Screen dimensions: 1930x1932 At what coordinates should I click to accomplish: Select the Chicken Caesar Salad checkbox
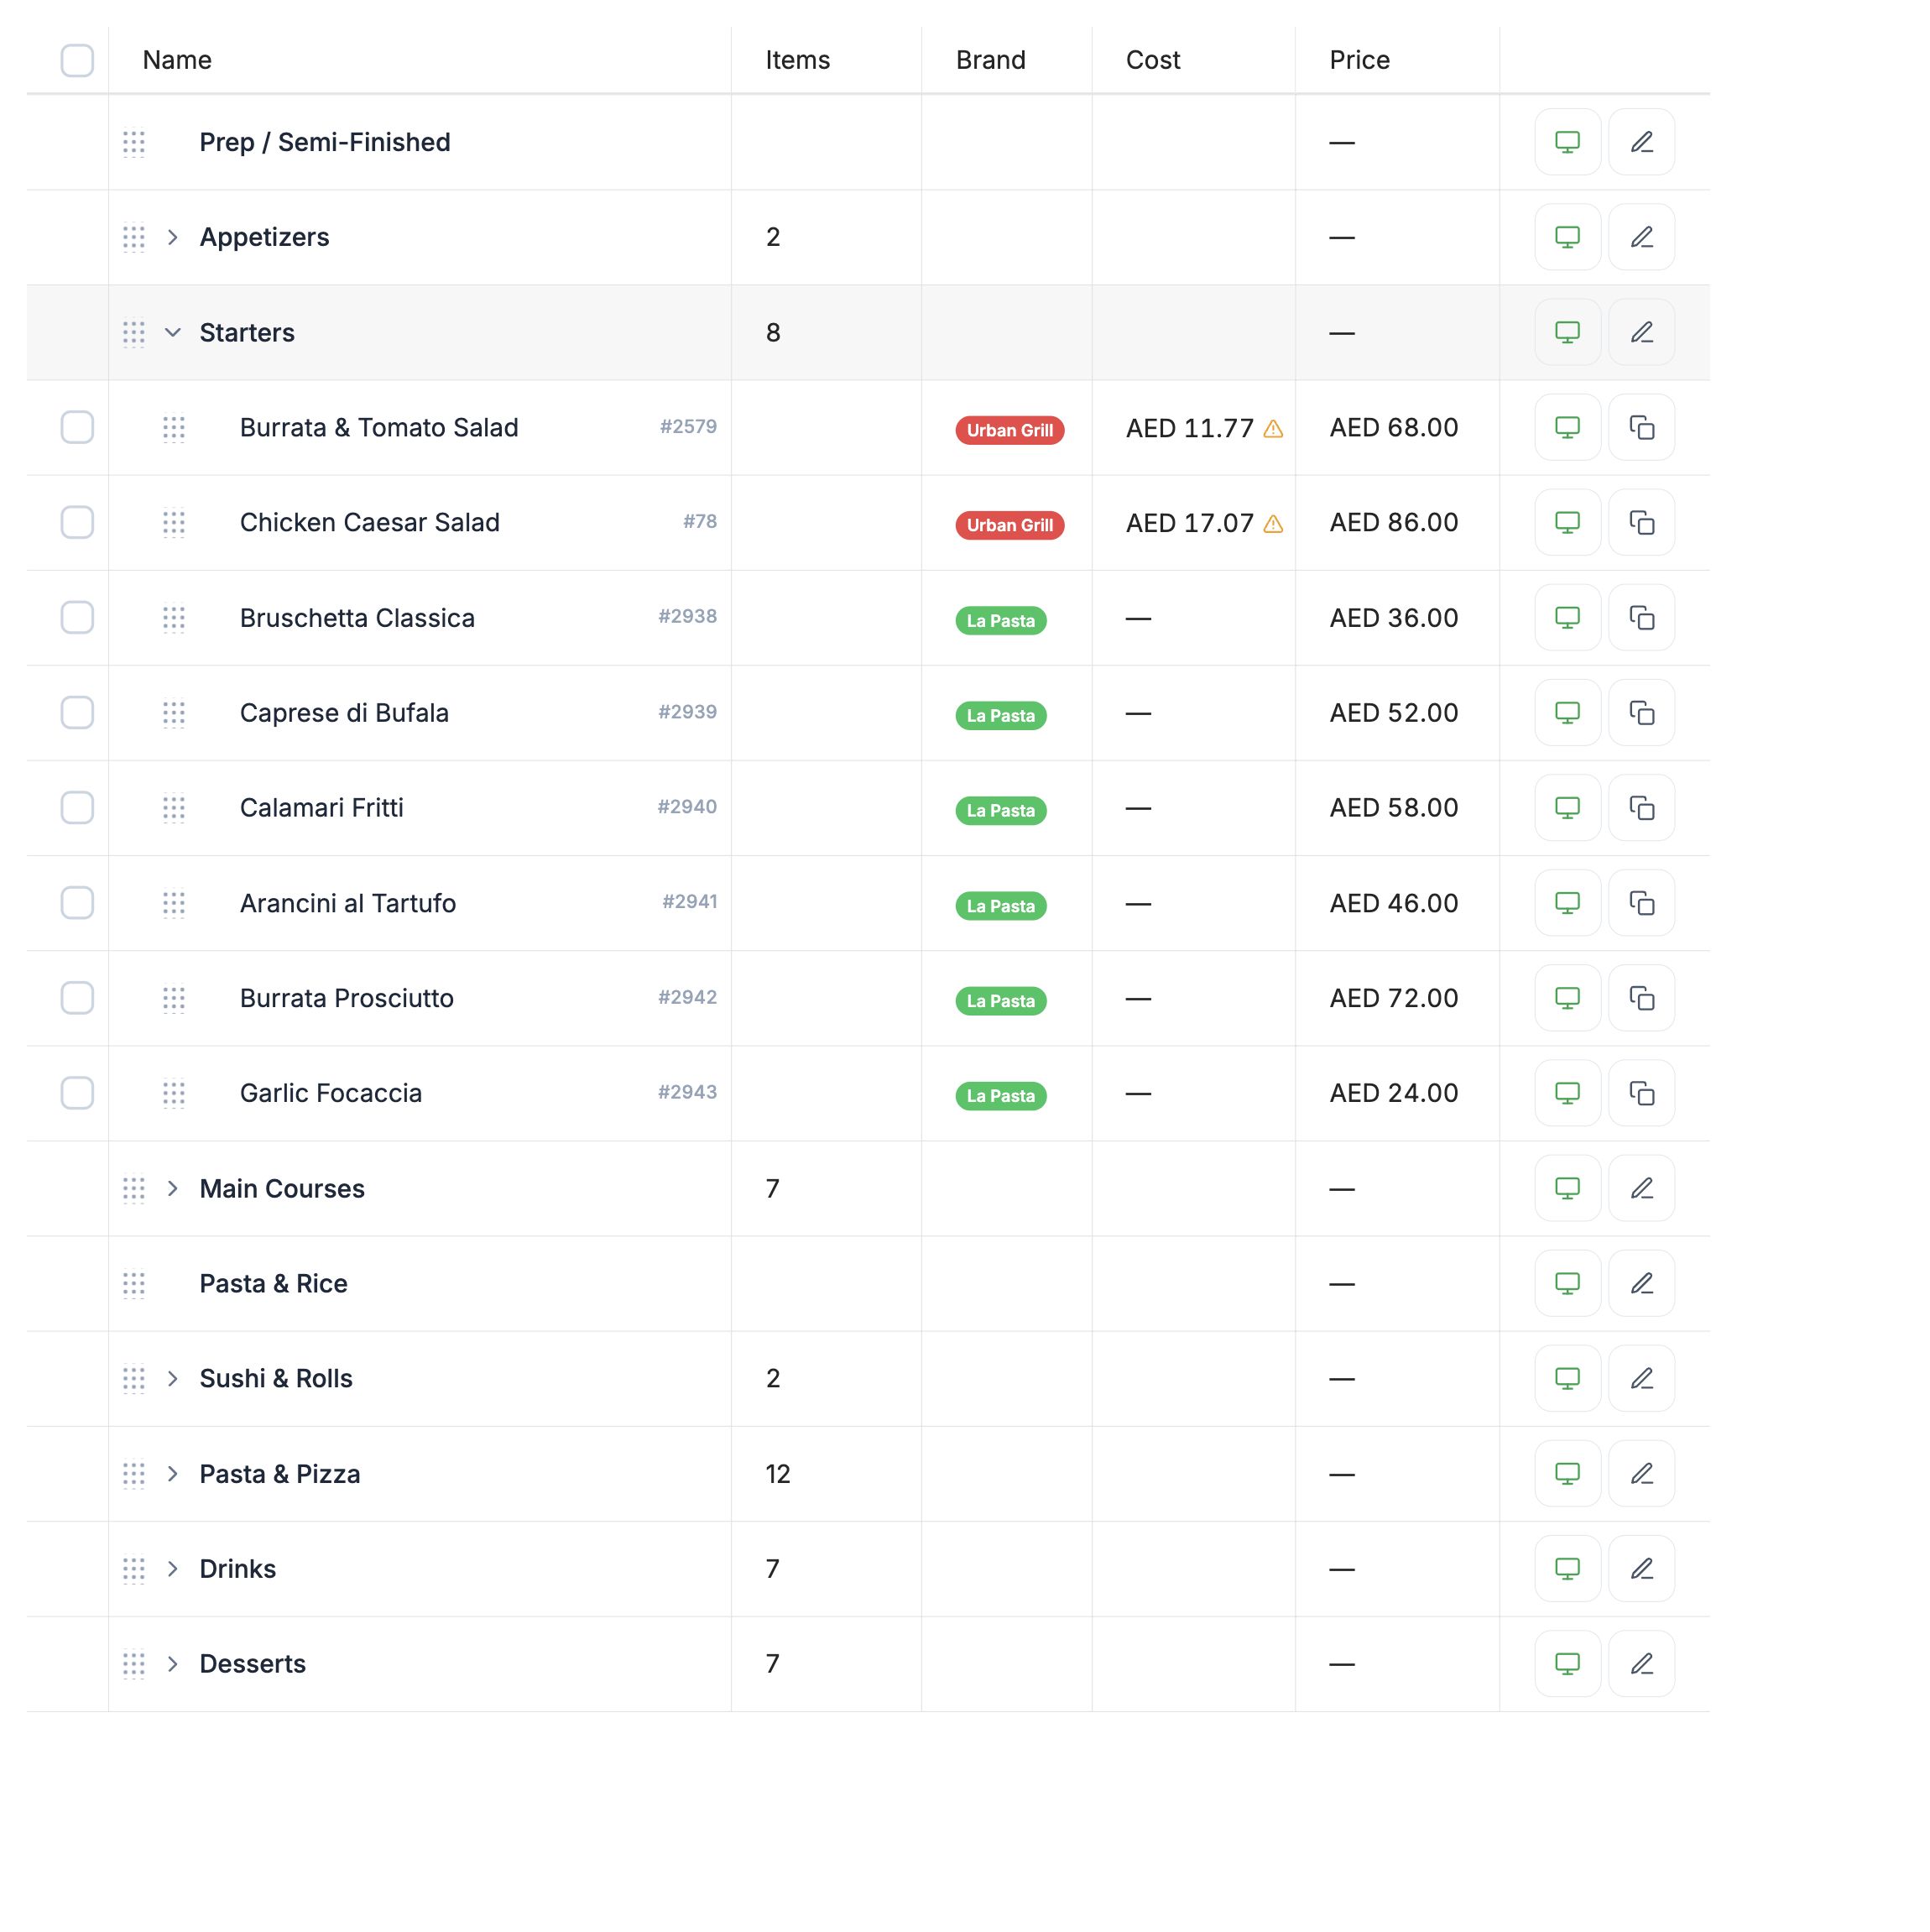pyautogui.click(x=77, y=522)
